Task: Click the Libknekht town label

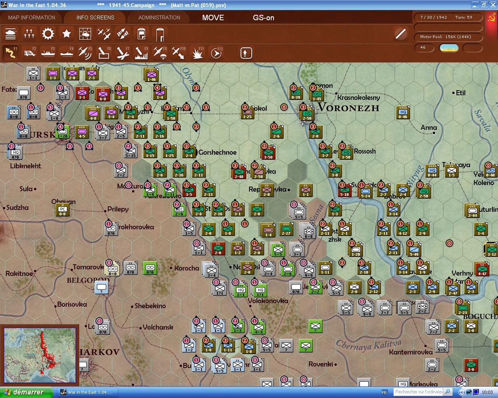Action: click(26, 166)
